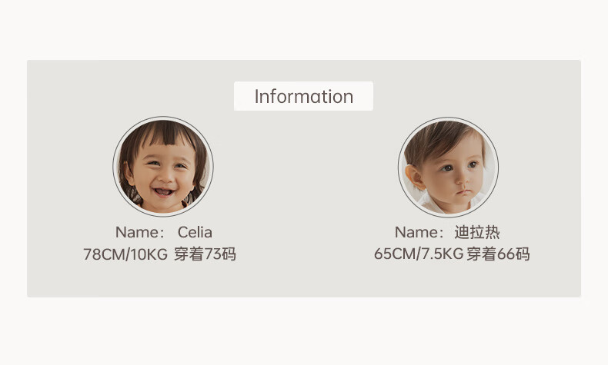Click the 穿着73码 size text
The height and width of the screenshot is (365, 608).
click(205, 254)
